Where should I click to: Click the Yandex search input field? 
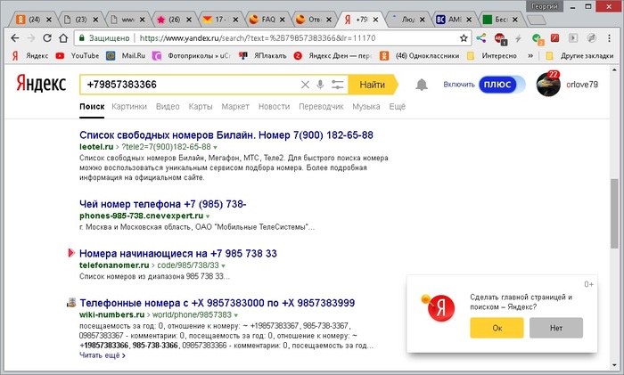(187, 85)
